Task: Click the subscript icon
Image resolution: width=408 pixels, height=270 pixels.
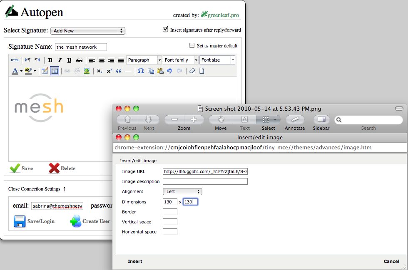Action: coord(99,71)
